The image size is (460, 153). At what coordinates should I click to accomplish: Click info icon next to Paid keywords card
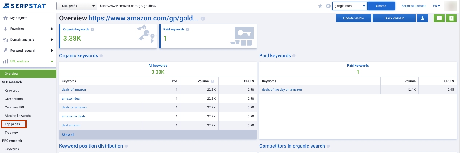pos(187,30)
